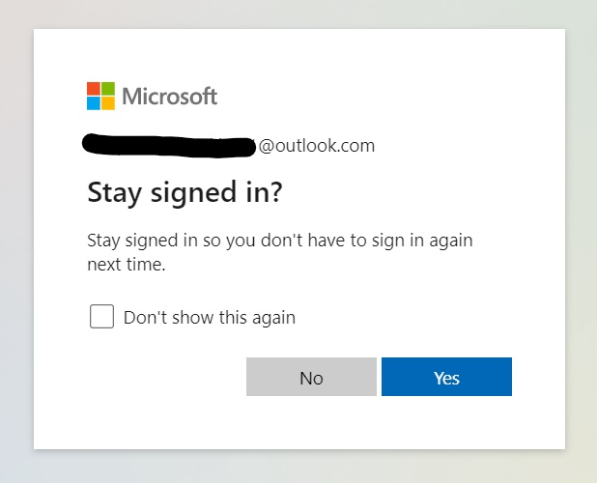Click the blacked-out email username
This screenshot has height=483, width=597.
[x=169, y=146]
